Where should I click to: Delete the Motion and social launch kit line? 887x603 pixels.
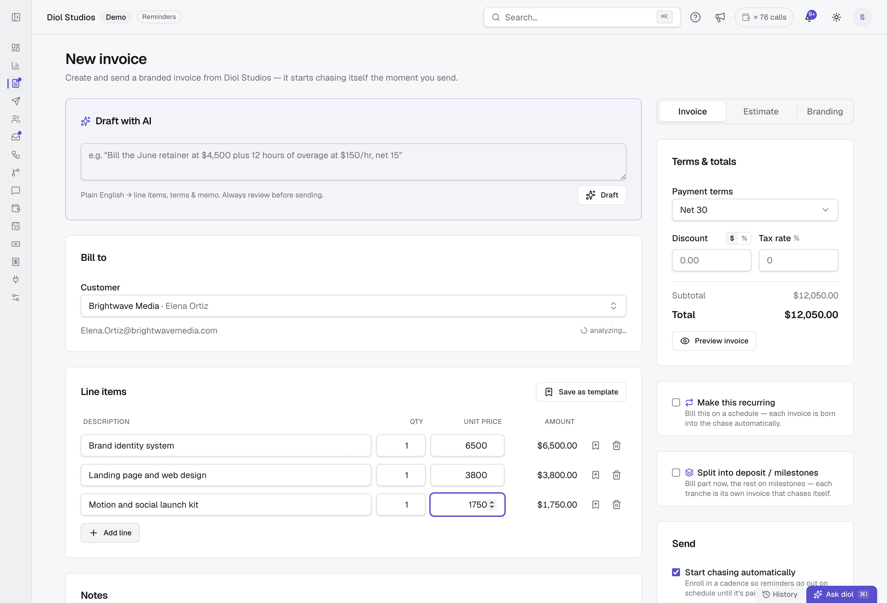click(x=616, y=505)
